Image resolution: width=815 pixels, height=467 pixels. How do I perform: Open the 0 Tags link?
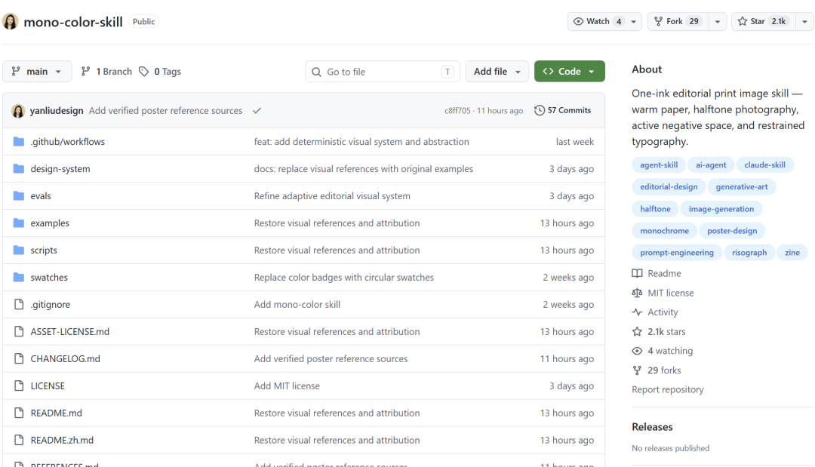coord(160,72)
